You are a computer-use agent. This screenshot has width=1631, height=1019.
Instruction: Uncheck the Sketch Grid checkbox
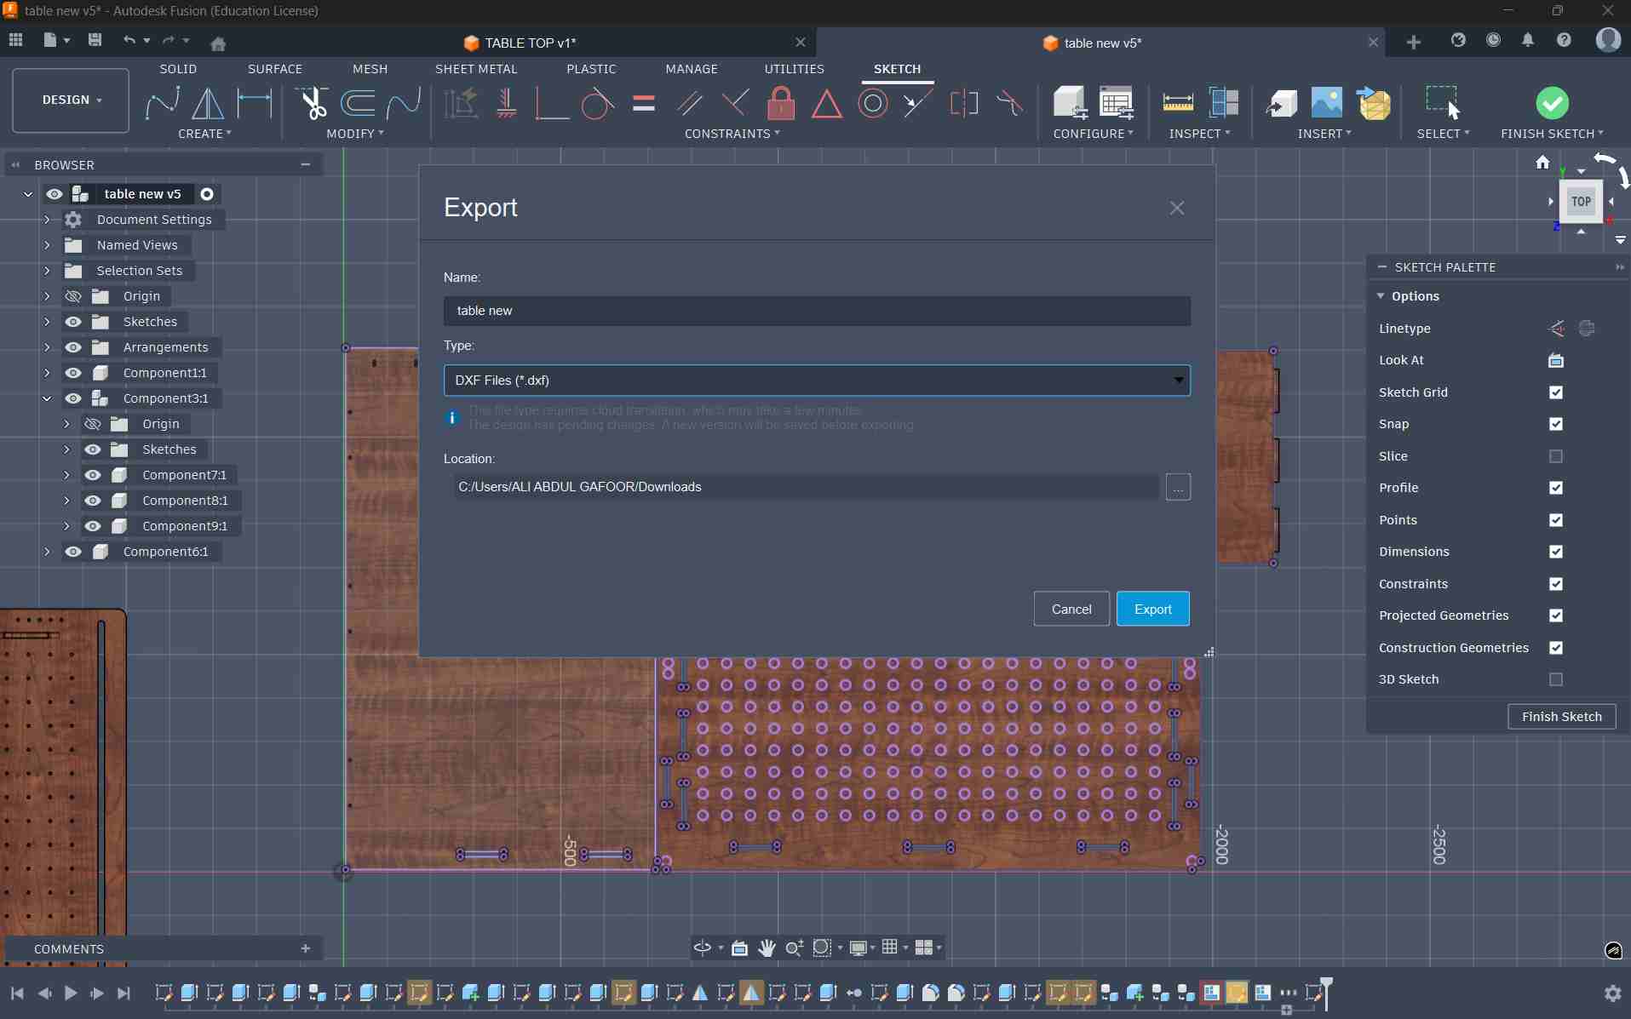click(x=1555, y=392)
